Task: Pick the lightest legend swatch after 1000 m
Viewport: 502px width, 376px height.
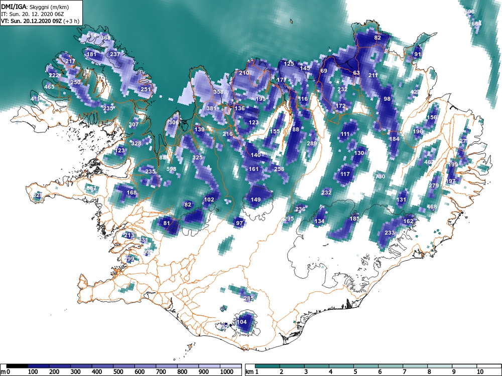Action: [x=230, y=366]
